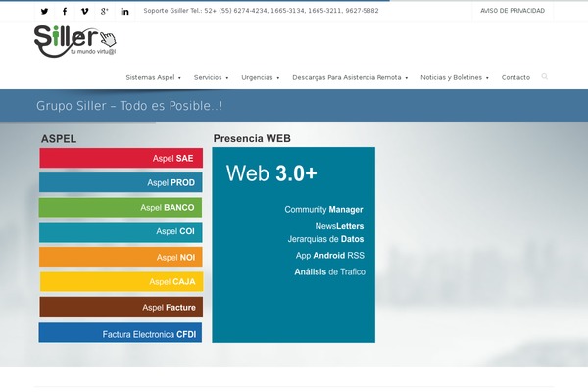This screenshot has width=588, height=392.
Task: Click NewsLetters in web panel
Action: pyautogui.click(x=339, y=226)
